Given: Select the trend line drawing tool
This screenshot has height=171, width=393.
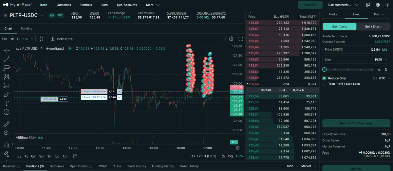Looking at the screenshot, I should pyautogui.click(x=7, y=59).
